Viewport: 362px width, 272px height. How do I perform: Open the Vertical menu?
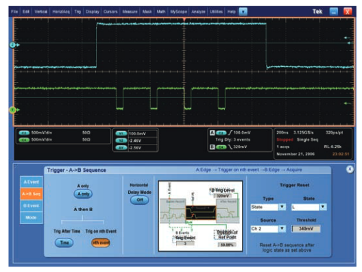41,12
